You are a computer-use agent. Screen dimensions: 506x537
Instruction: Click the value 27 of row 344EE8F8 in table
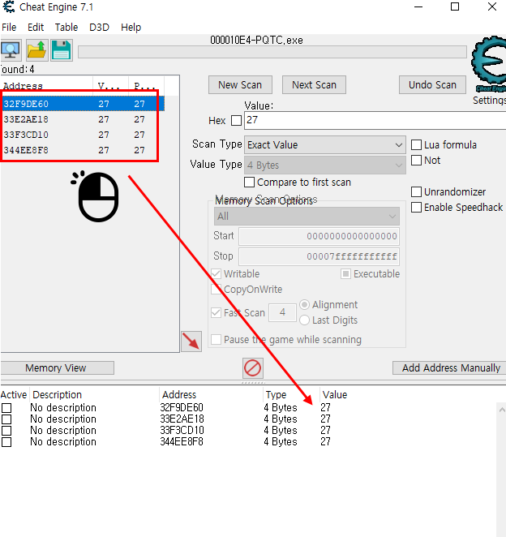point(326,441)
